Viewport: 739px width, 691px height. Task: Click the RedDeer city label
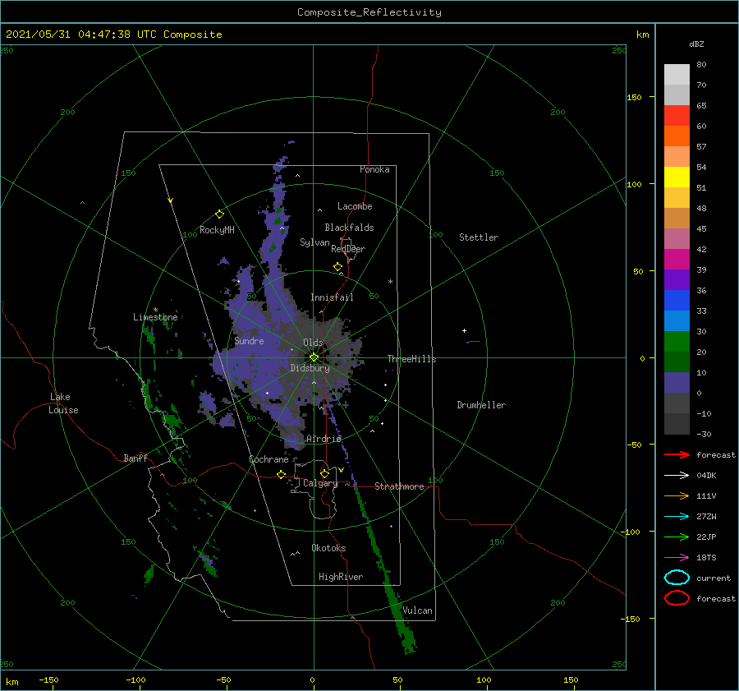click(348, 249)
